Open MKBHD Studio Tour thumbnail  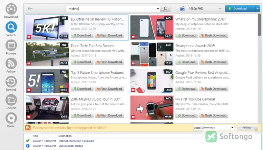tap(47, 108)
